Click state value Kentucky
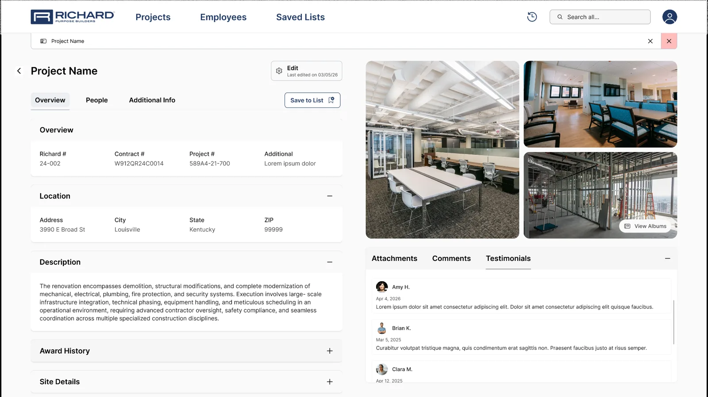Screen dimensions: 708x397 202,229
